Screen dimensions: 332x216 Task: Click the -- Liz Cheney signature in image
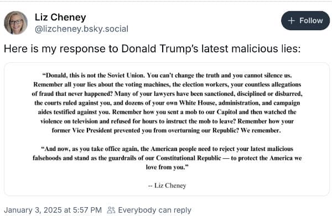coord(167,185)
